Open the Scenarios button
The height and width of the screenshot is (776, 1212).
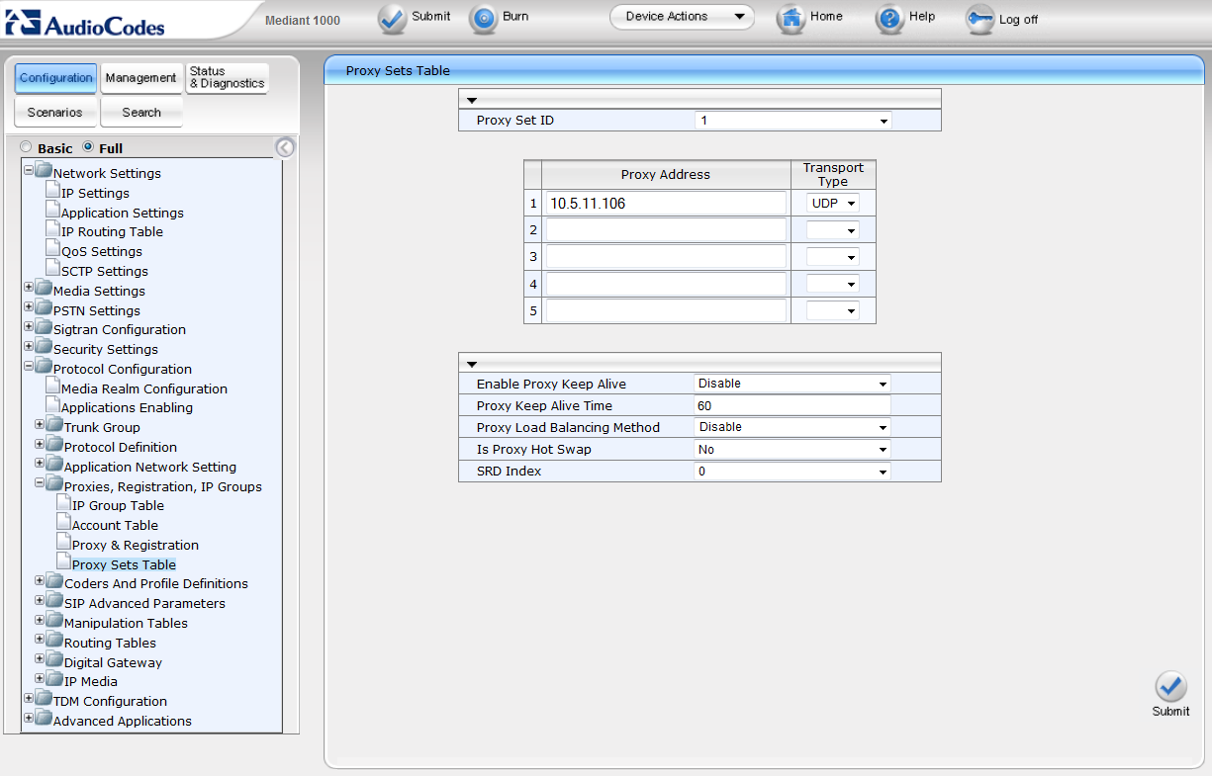[x=55, y=113]
